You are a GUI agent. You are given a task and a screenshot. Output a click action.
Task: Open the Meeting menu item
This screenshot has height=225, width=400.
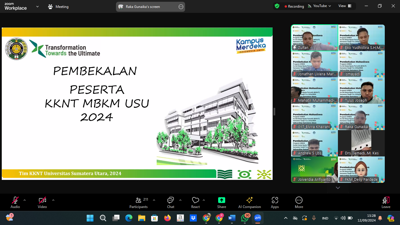(58, 6)
